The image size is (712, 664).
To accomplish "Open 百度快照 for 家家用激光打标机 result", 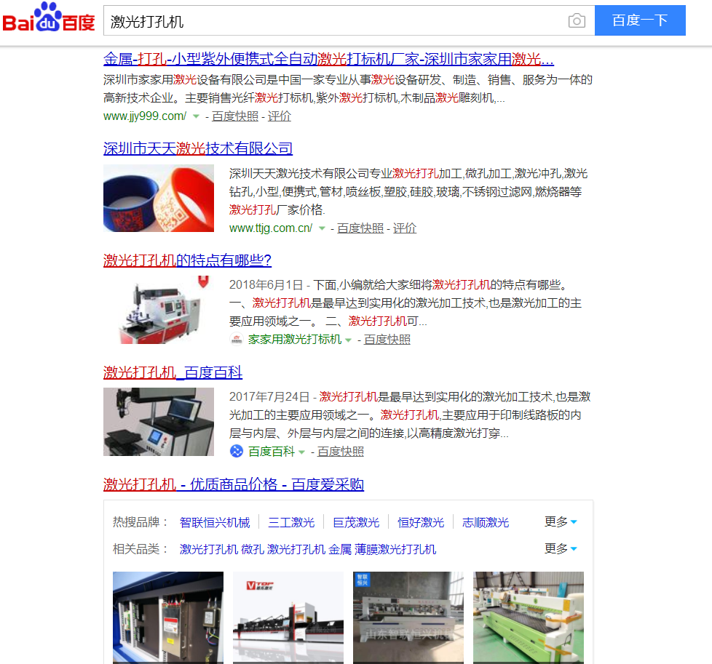I will point(387,339).
